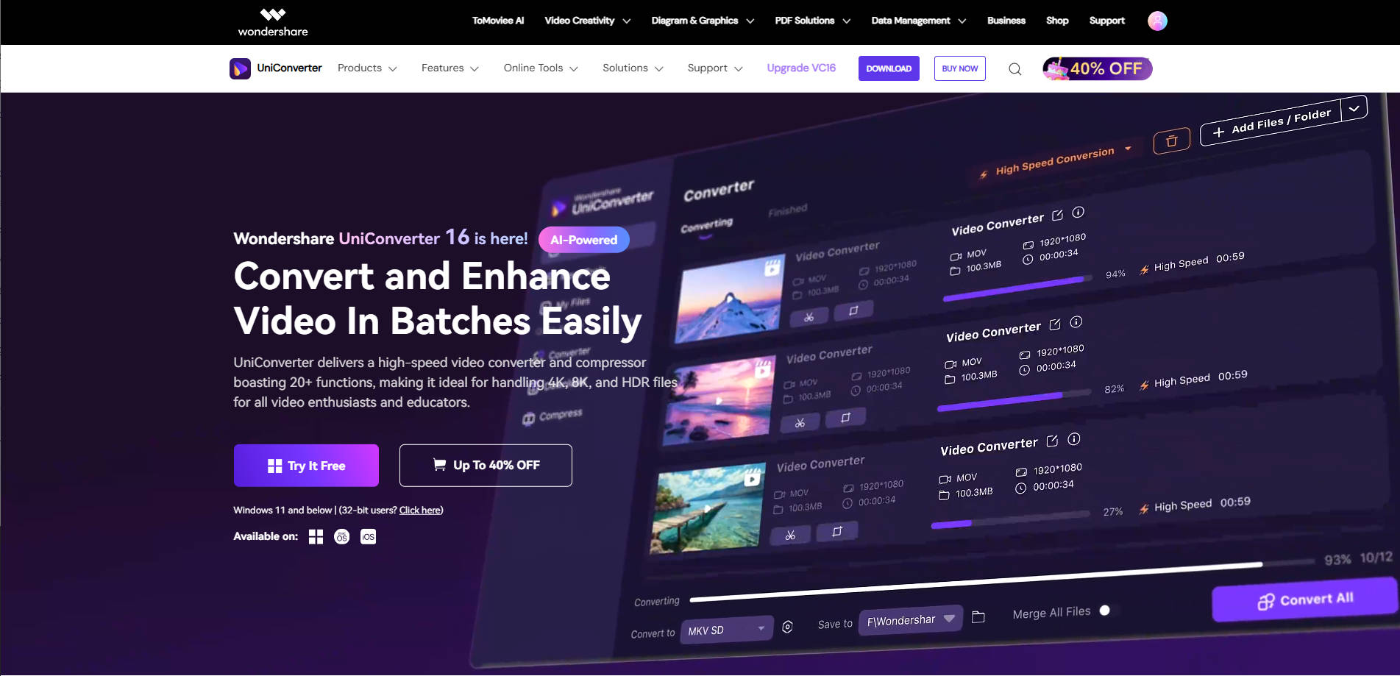Screen dimensions: 1400x676
Task: Click scissors trim icon under mountain video
Action: (809, 317)
